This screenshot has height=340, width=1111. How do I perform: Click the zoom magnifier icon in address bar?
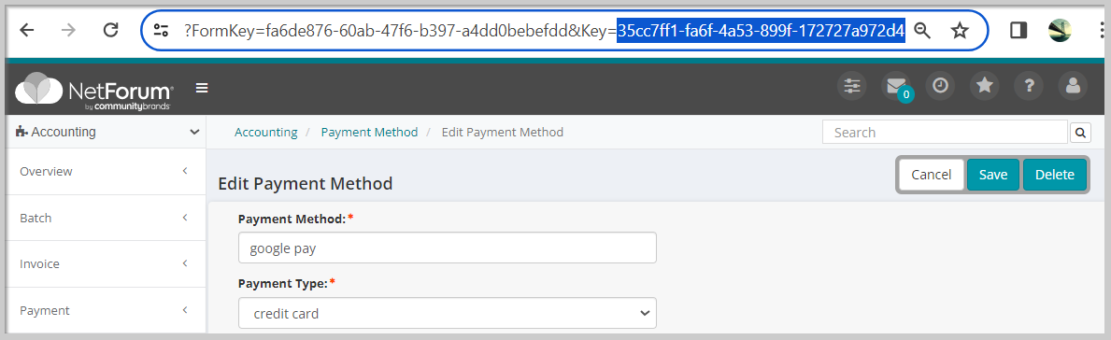pyautogui.click(x=922, y=31)
